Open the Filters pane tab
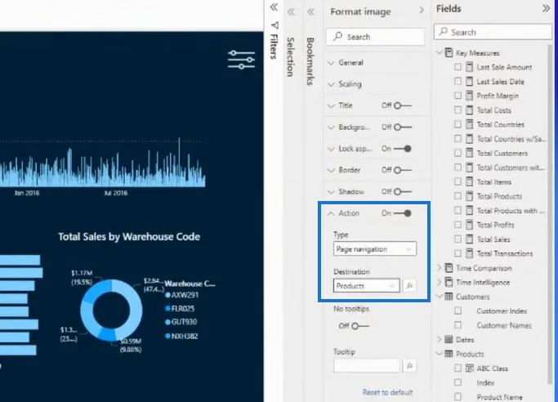 pos(274,47)
